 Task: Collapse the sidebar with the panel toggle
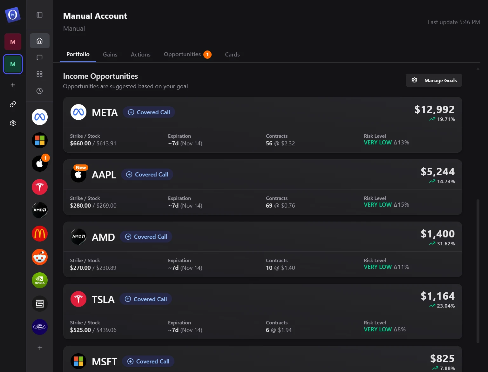(x=39, y=15)
